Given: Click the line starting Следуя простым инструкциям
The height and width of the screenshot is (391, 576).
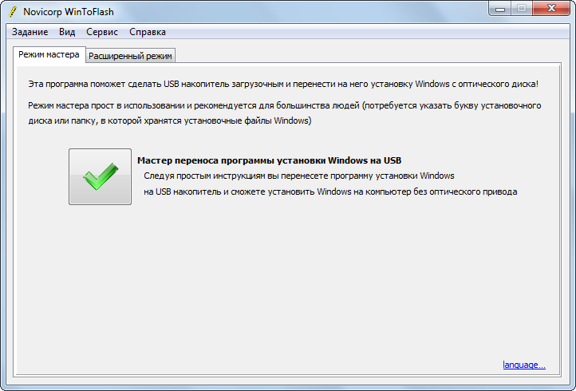Looking at the screenshot, I should [299, 176].
